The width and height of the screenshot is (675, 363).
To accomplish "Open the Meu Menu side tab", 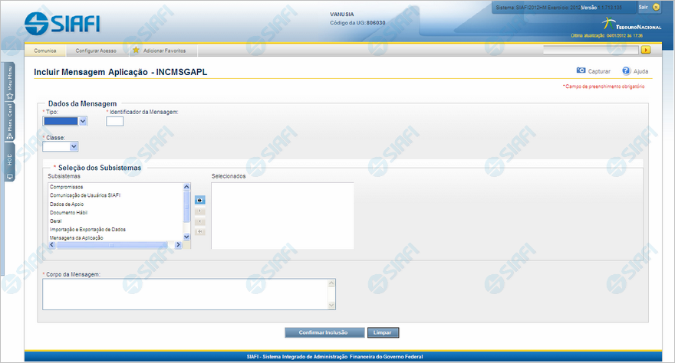I will click(9, 85).
